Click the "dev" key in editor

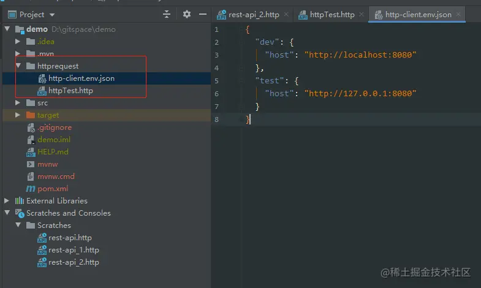click(267, 42)
